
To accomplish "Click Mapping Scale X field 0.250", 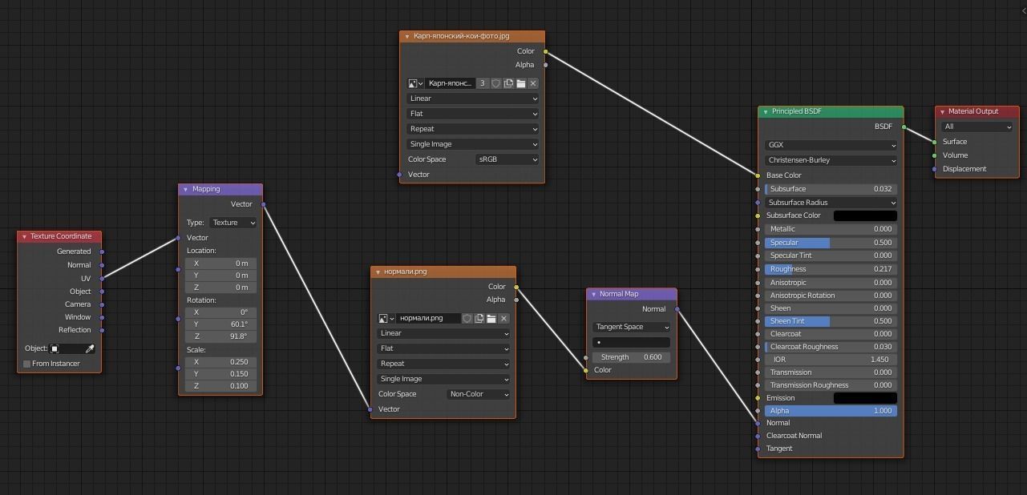I will click(221, 362).
